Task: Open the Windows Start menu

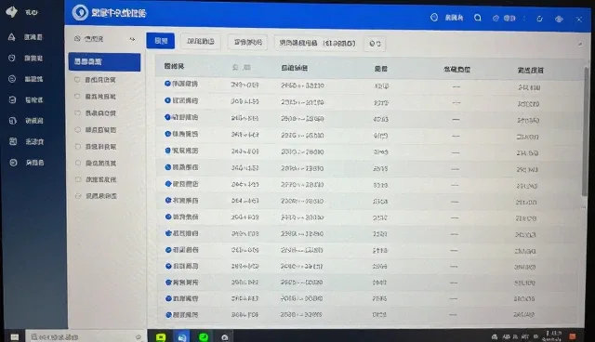Action: click(x=15, y=336)
